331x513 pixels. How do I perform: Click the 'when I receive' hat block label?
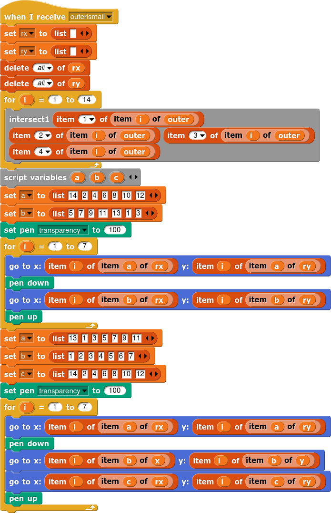coord(35,17)
